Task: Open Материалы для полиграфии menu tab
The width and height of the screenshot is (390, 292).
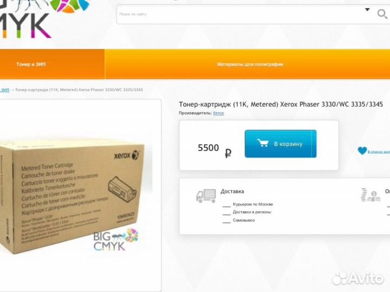Action: point(250,64)
